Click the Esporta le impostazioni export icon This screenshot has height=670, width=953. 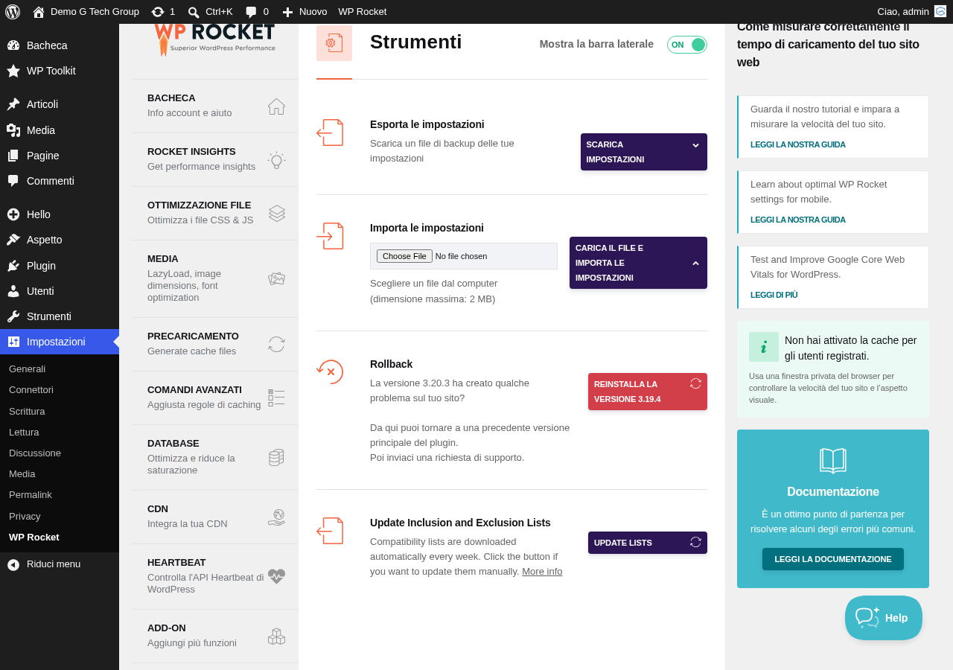point(330,133)
